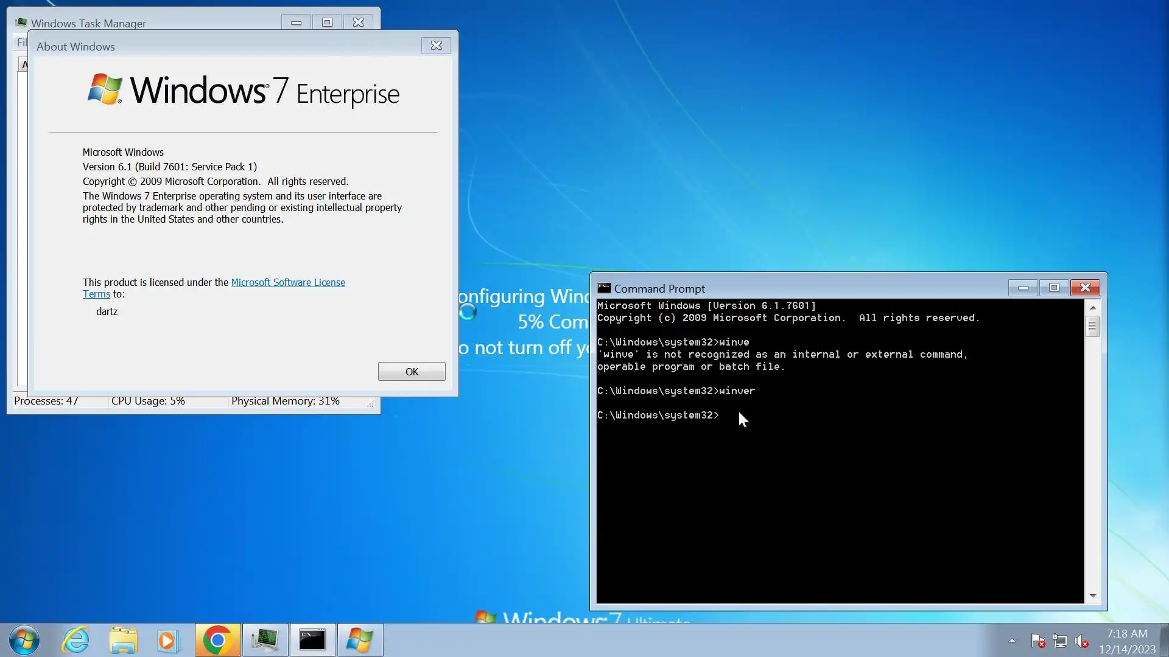This screenshot has width=1169, height=657.
Task: Switch to Task Manager taskbar button
Action: click(265, 640)
